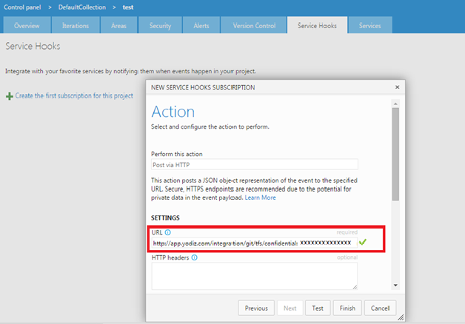Screen dimensions: 465x324
Task: Click the green plus icon for new subscription
Action: tap(9, 96)
